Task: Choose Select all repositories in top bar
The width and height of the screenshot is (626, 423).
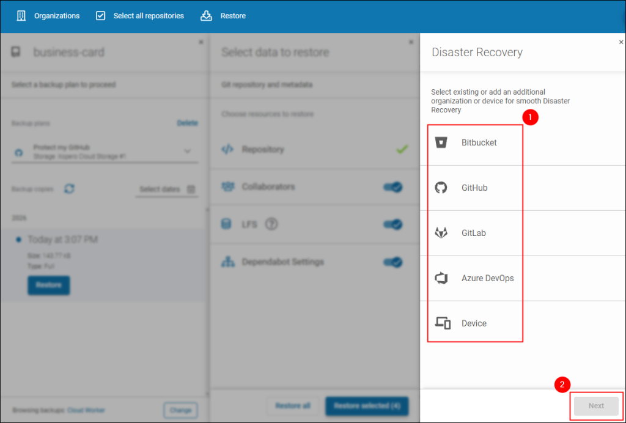Action: pos(149,16)
